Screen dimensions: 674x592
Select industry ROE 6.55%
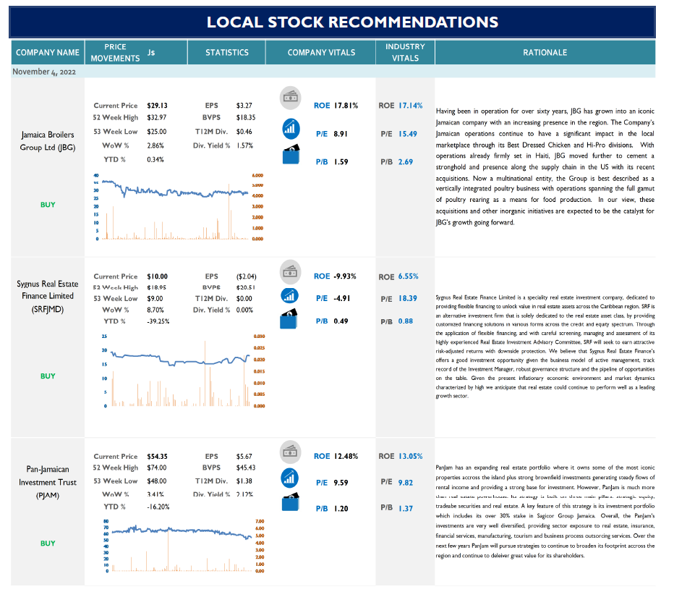tap(409, 276)
